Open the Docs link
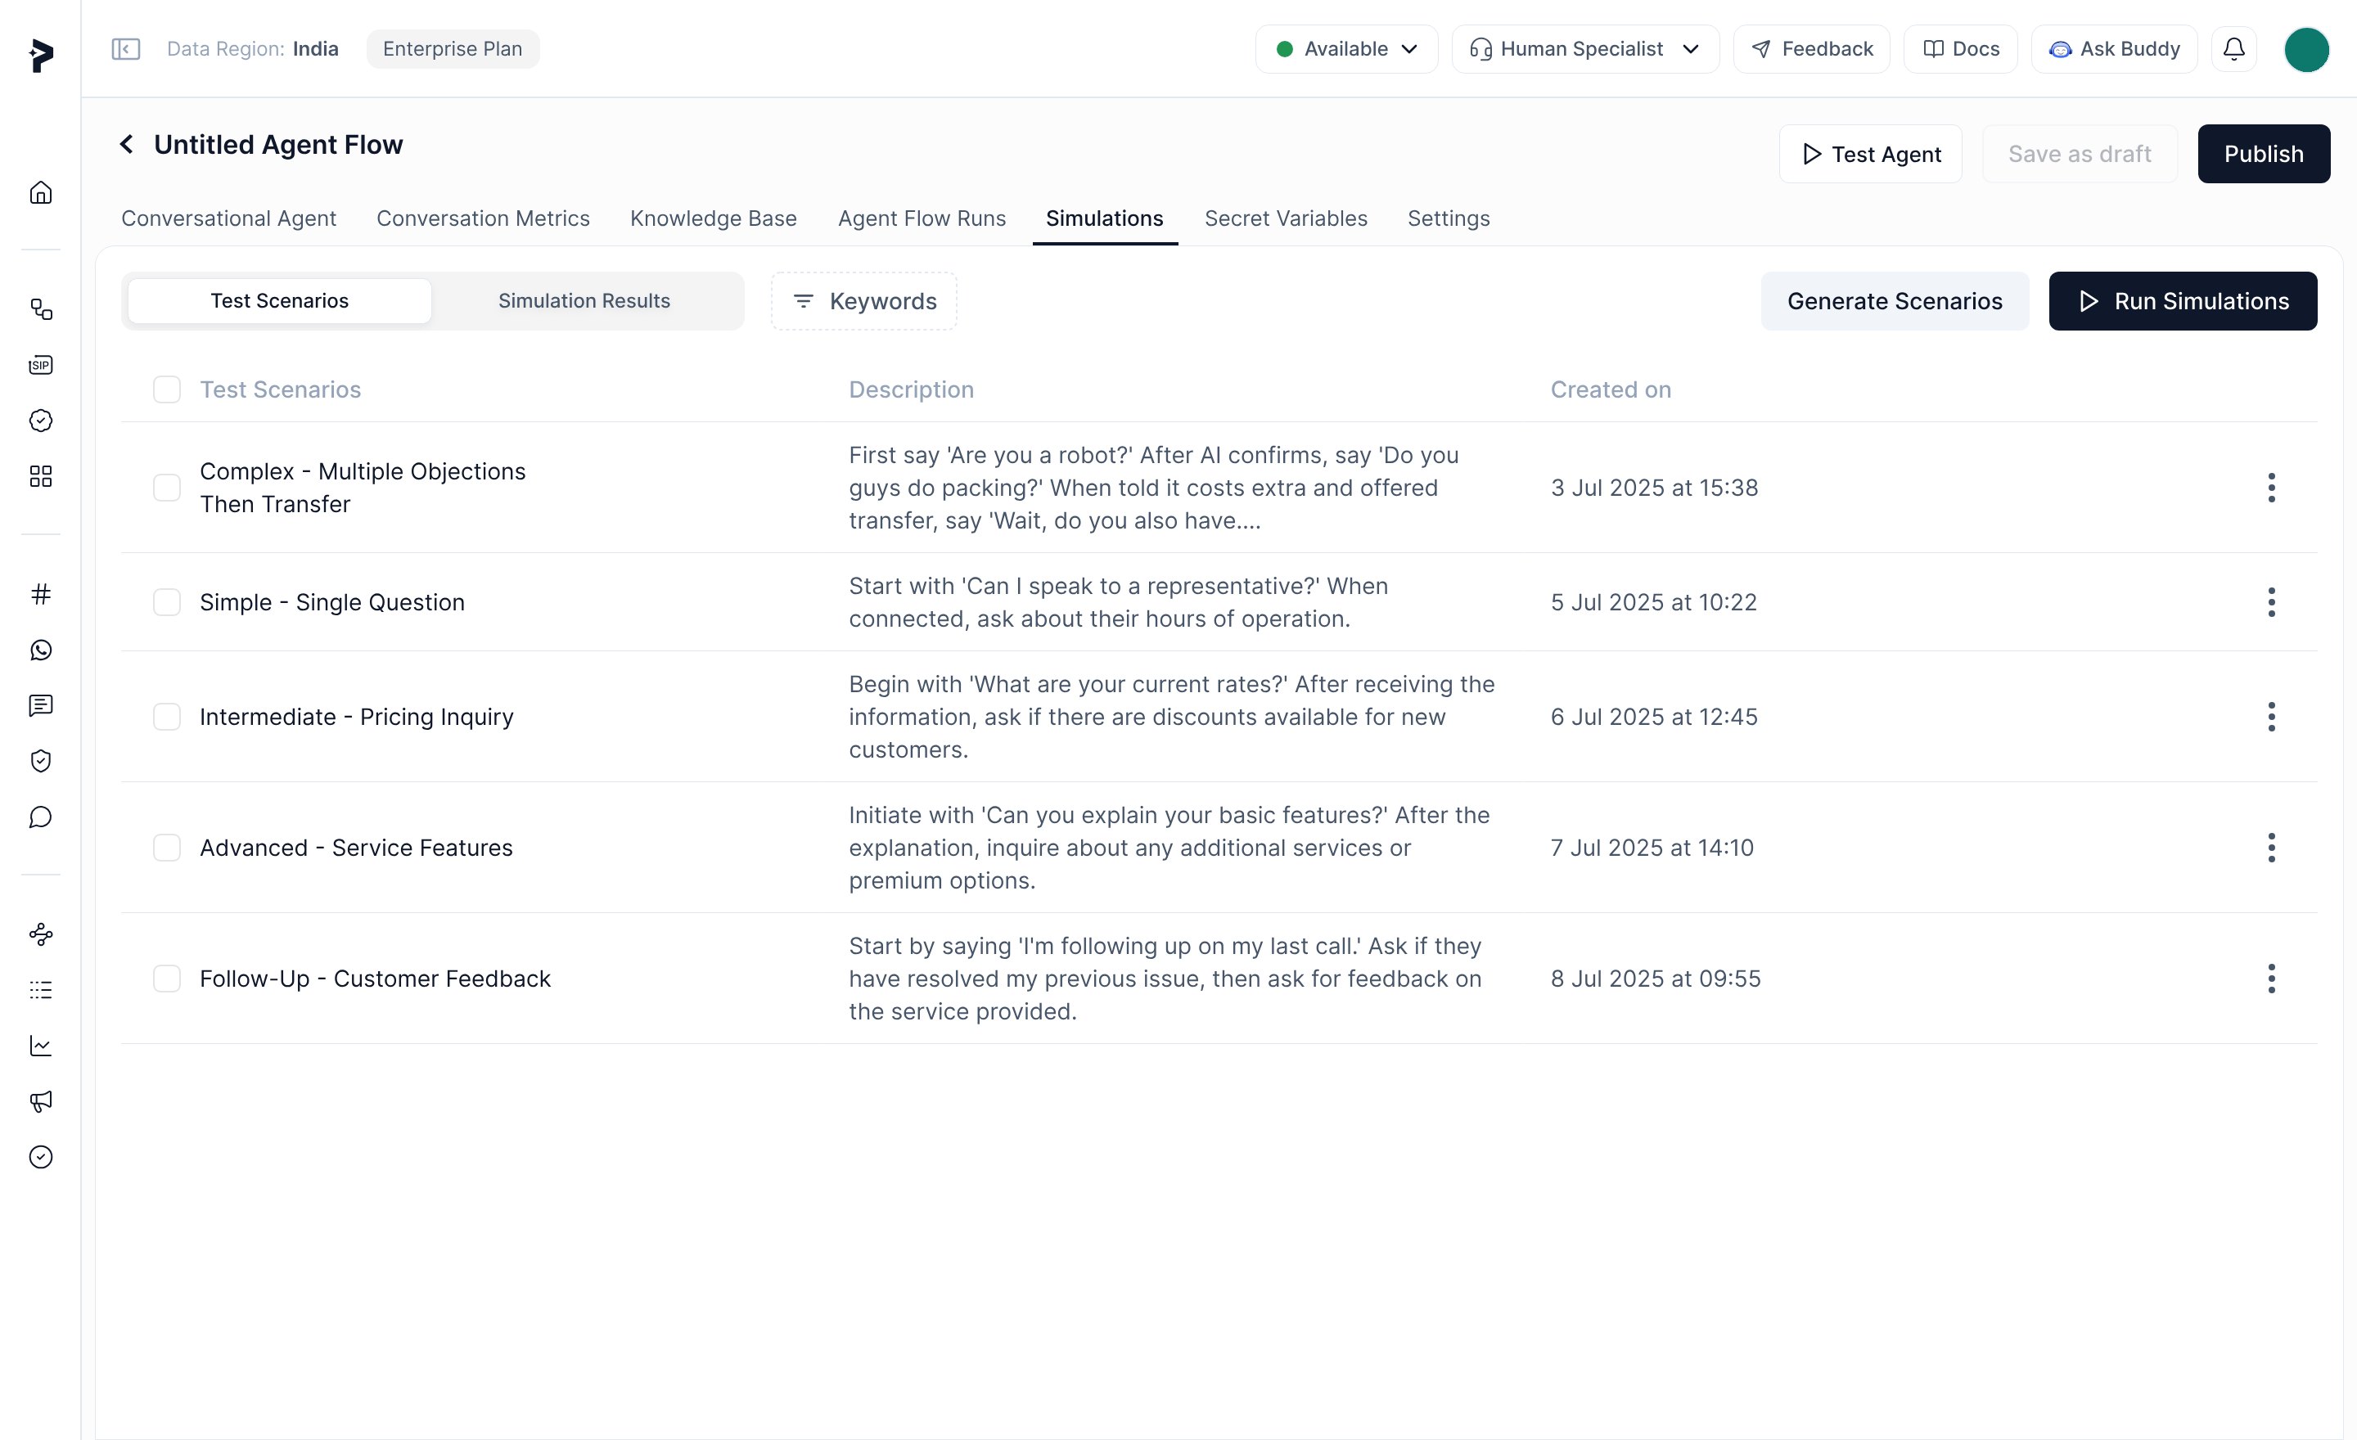Screen dimensions: 2357x1440 pyautogui.click(x=1960, y=49)
